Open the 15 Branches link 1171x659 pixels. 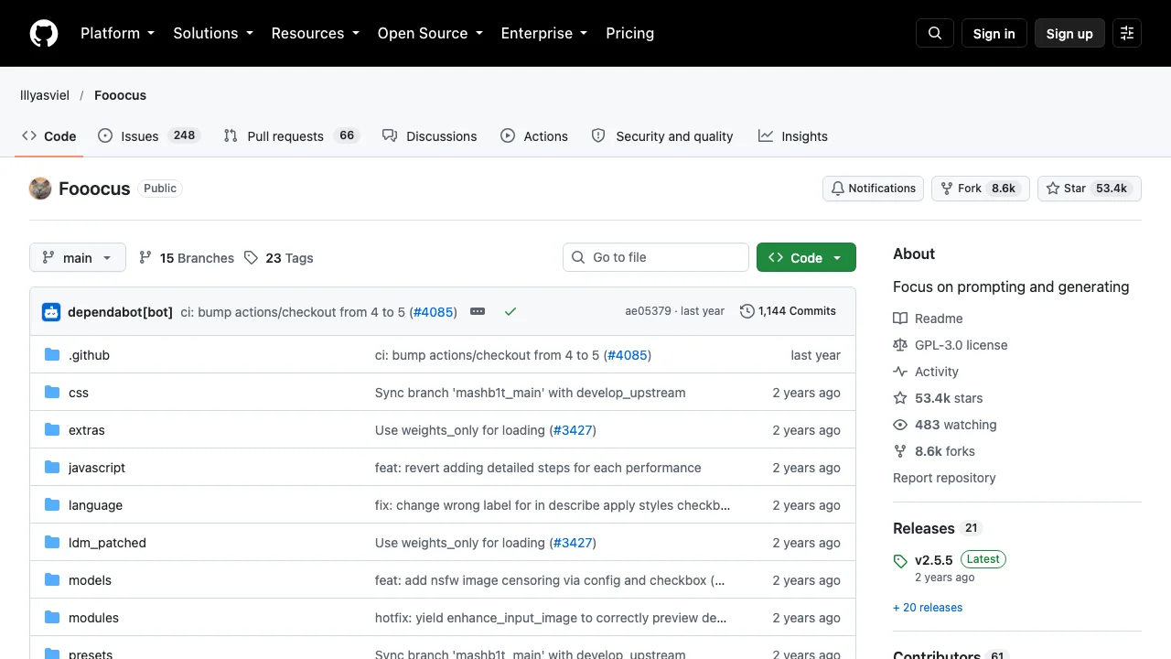(187, 258)
